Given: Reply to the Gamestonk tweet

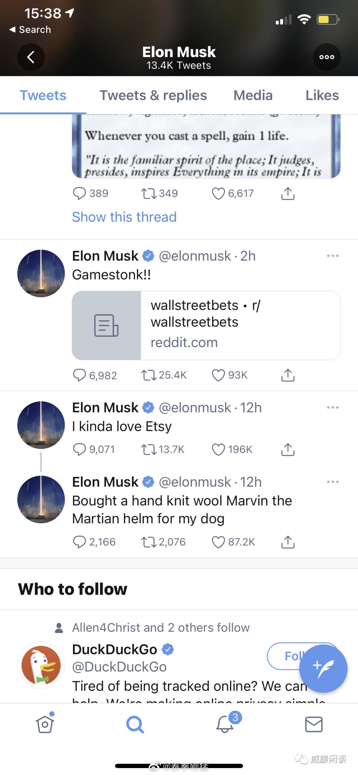Looking at the screenshot, I should pos(79,375).
